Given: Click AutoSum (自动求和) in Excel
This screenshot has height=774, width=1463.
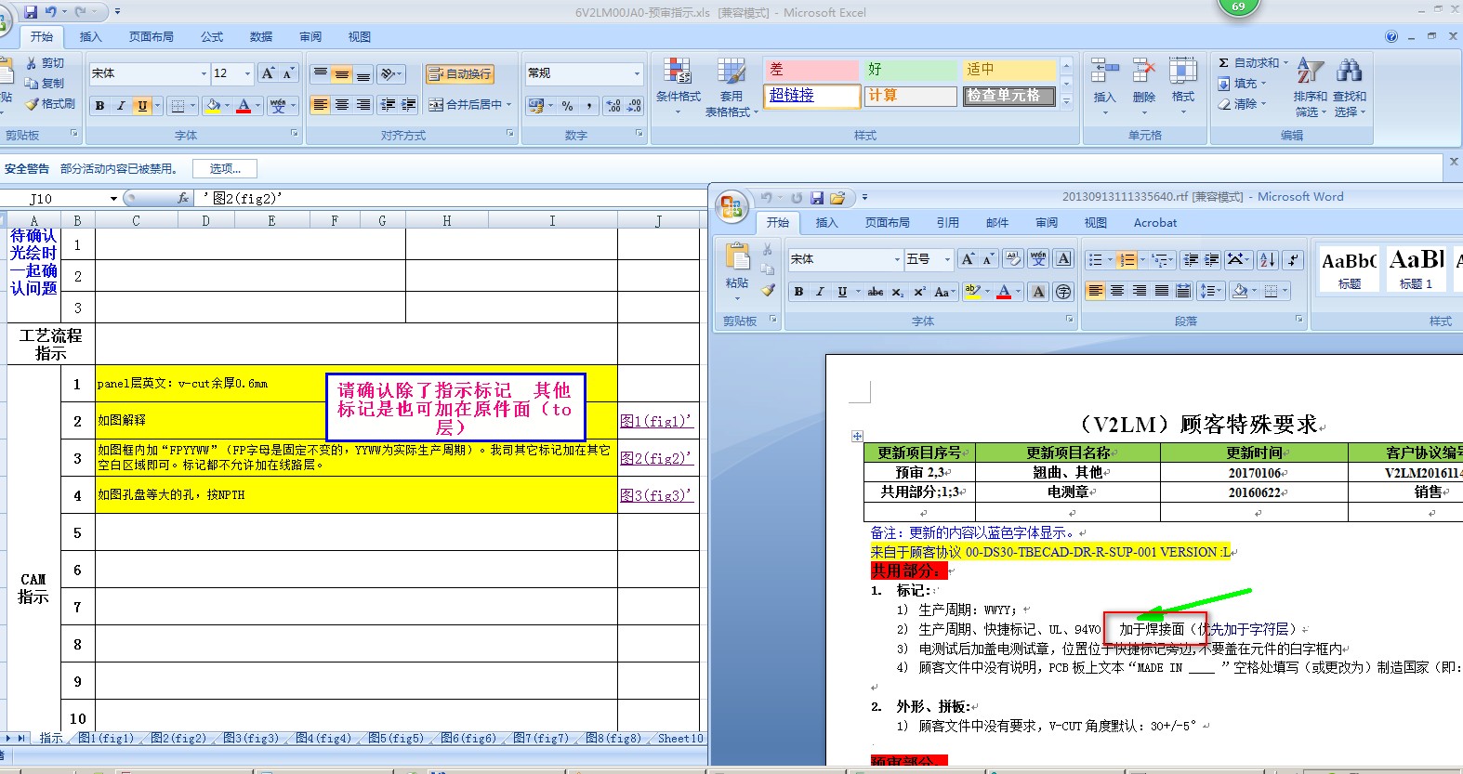Looking at the screenshot, I should coord(1251,63).
